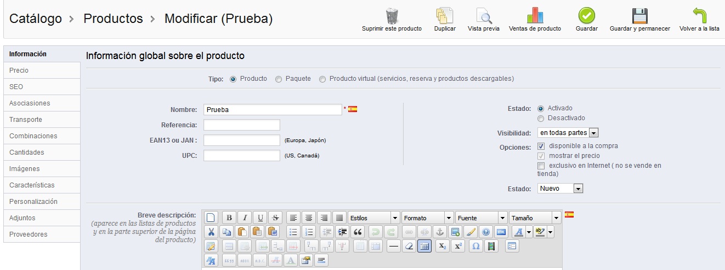725x270 pixels.
Task: Justify text in editor
Action: coord(339,218)
